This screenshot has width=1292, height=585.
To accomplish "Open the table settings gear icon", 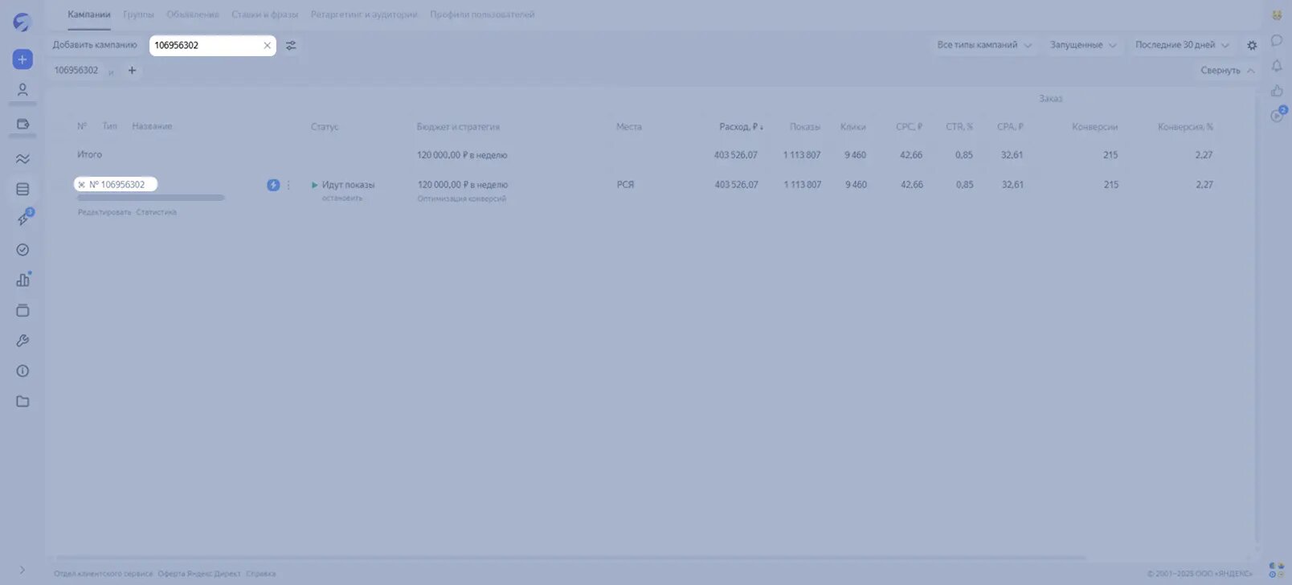I will [x=1252, y=46].
